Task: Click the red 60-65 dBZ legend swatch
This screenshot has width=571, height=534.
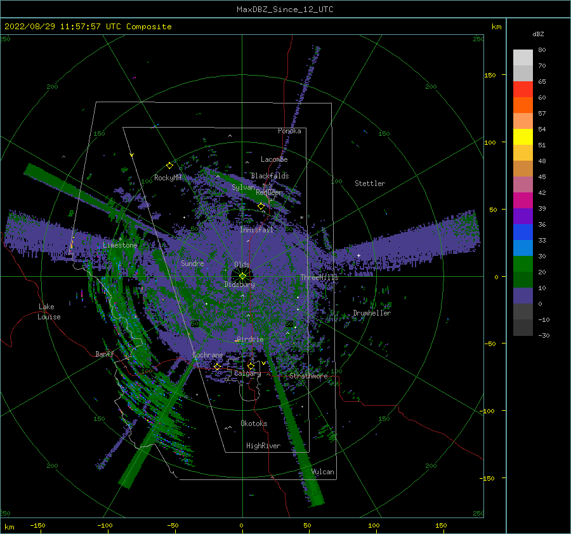Action: click(523, 90)
